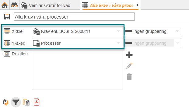Click inside the Relation list box
This screenshot has height=111, width=189.
pos(78,70)
